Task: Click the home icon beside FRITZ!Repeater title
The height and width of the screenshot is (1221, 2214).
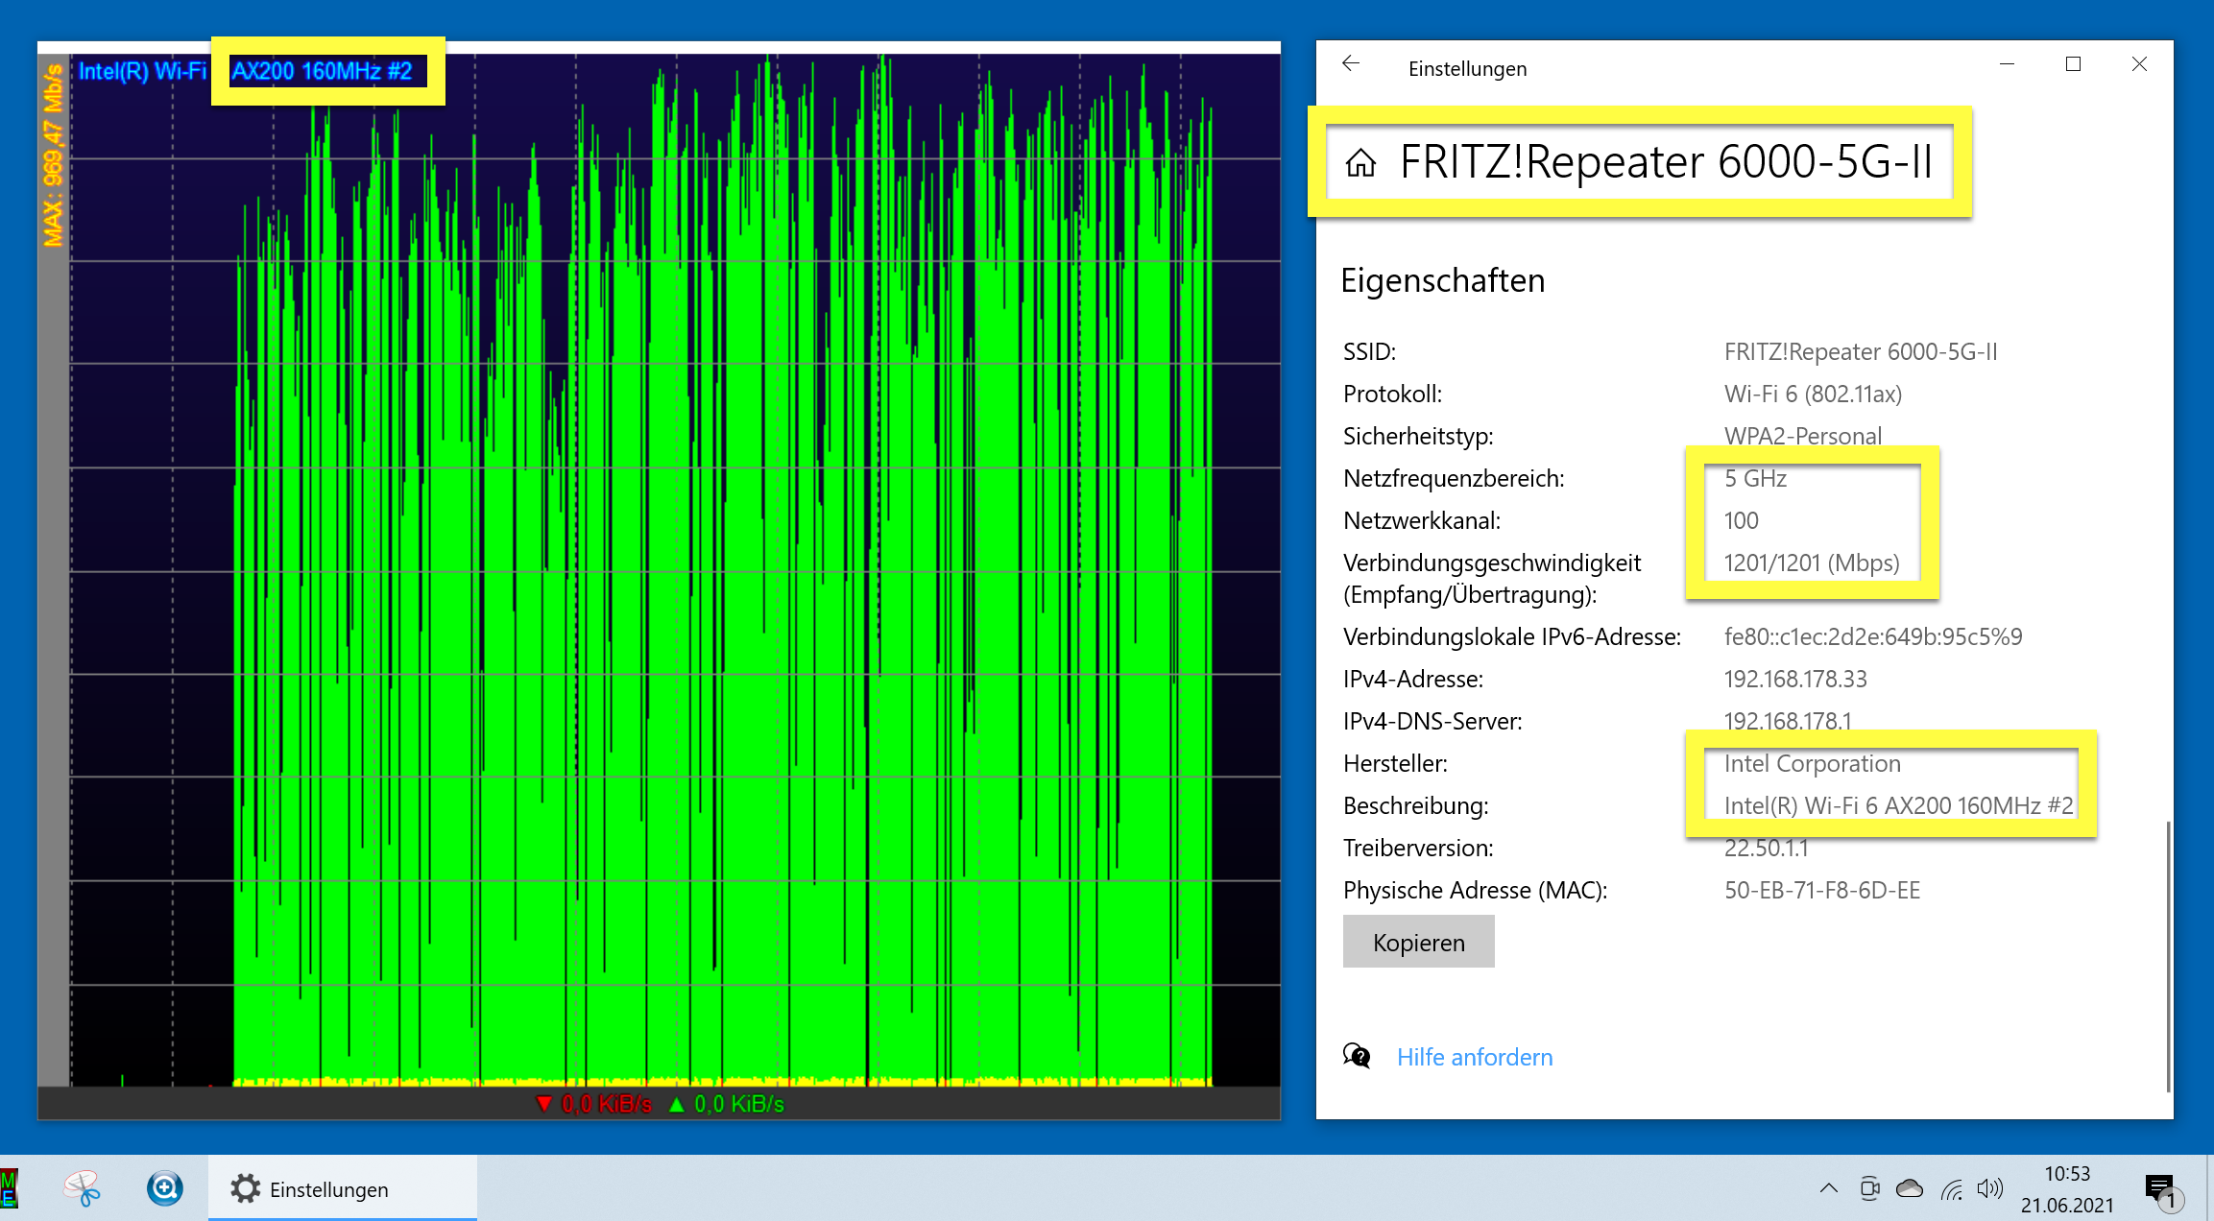Action: click(1360, 163)
